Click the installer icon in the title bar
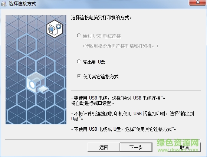 [4, 4]
